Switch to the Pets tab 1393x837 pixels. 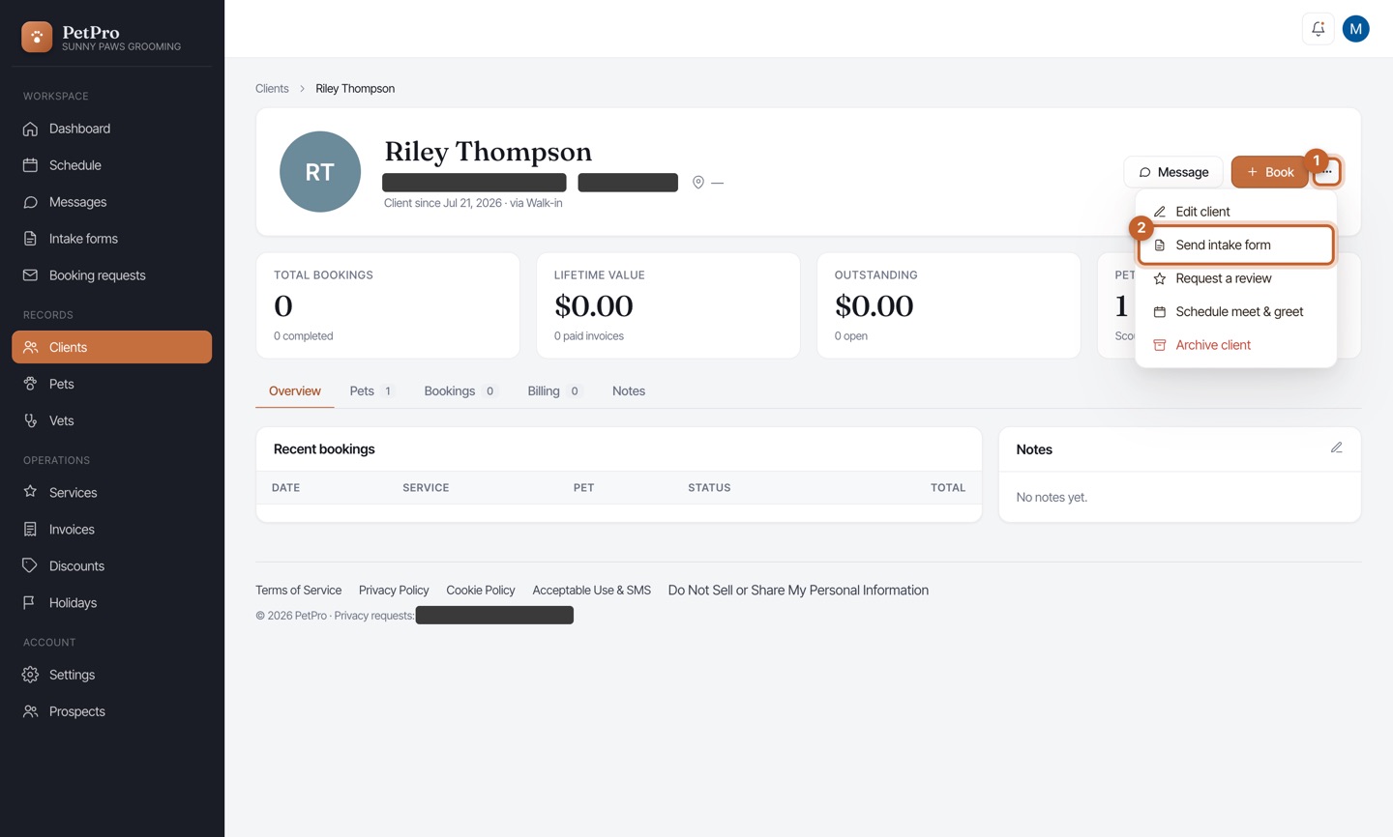(372, 391)
